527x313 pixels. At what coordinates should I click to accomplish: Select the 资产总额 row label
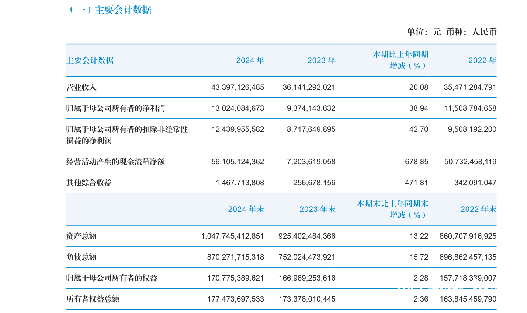(81, 236)
